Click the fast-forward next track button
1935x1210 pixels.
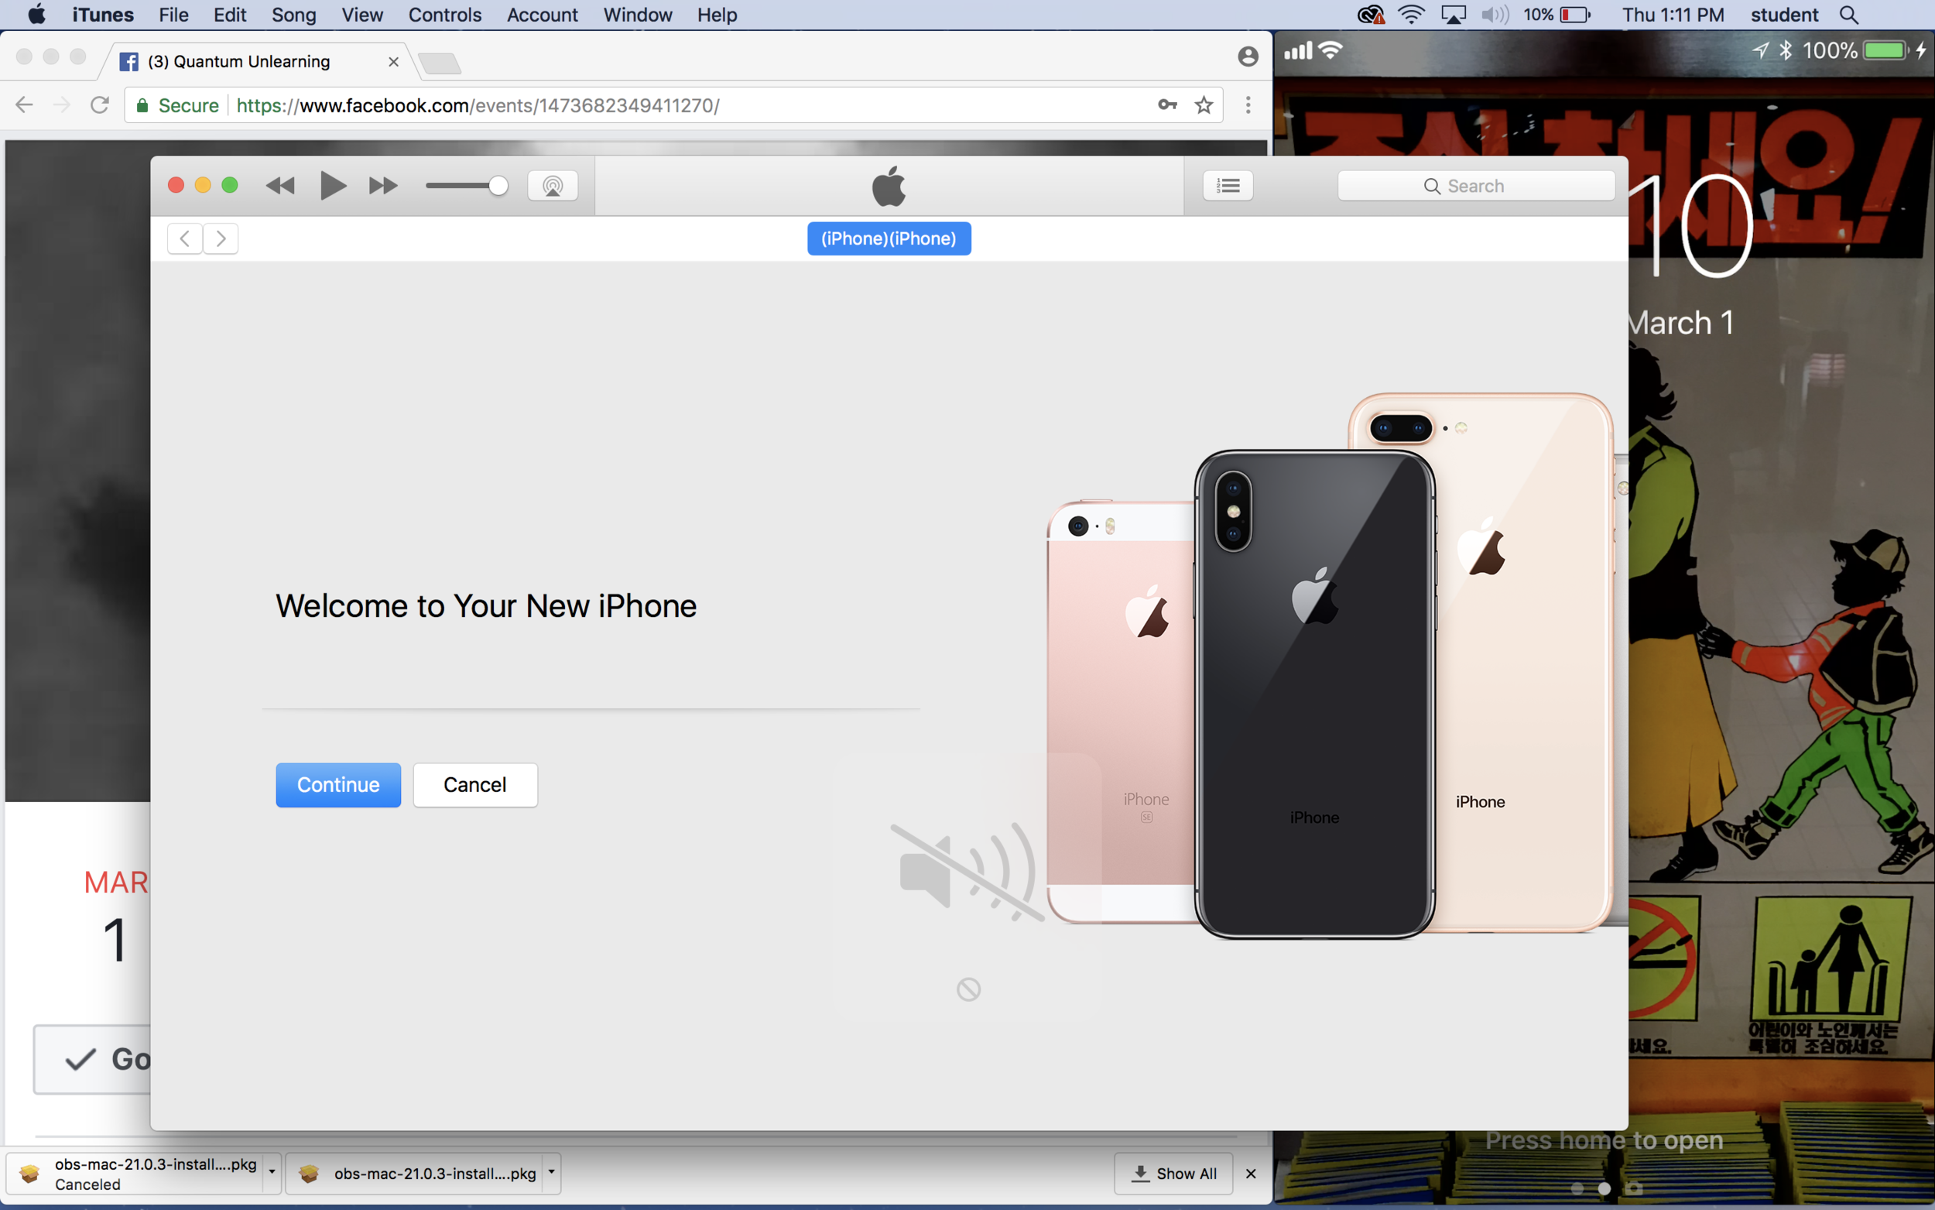383,186
